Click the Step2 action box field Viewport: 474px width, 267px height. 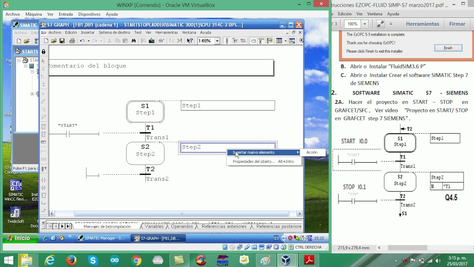point(227,147)
